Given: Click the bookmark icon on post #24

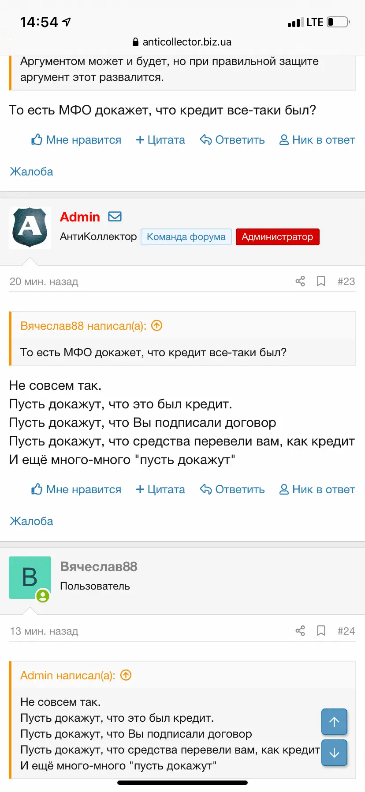Looking at the screenshot, I should (x=321, y=631).
